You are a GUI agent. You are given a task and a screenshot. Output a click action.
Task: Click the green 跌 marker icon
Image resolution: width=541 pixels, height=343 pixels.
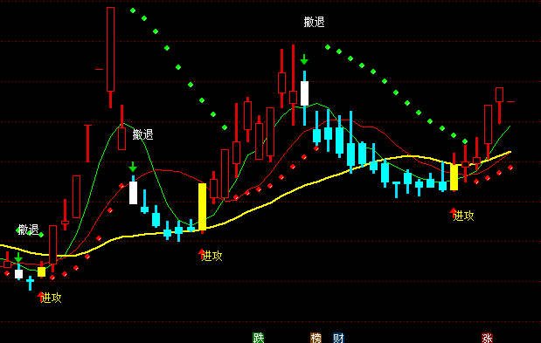(x=259, y=338)
